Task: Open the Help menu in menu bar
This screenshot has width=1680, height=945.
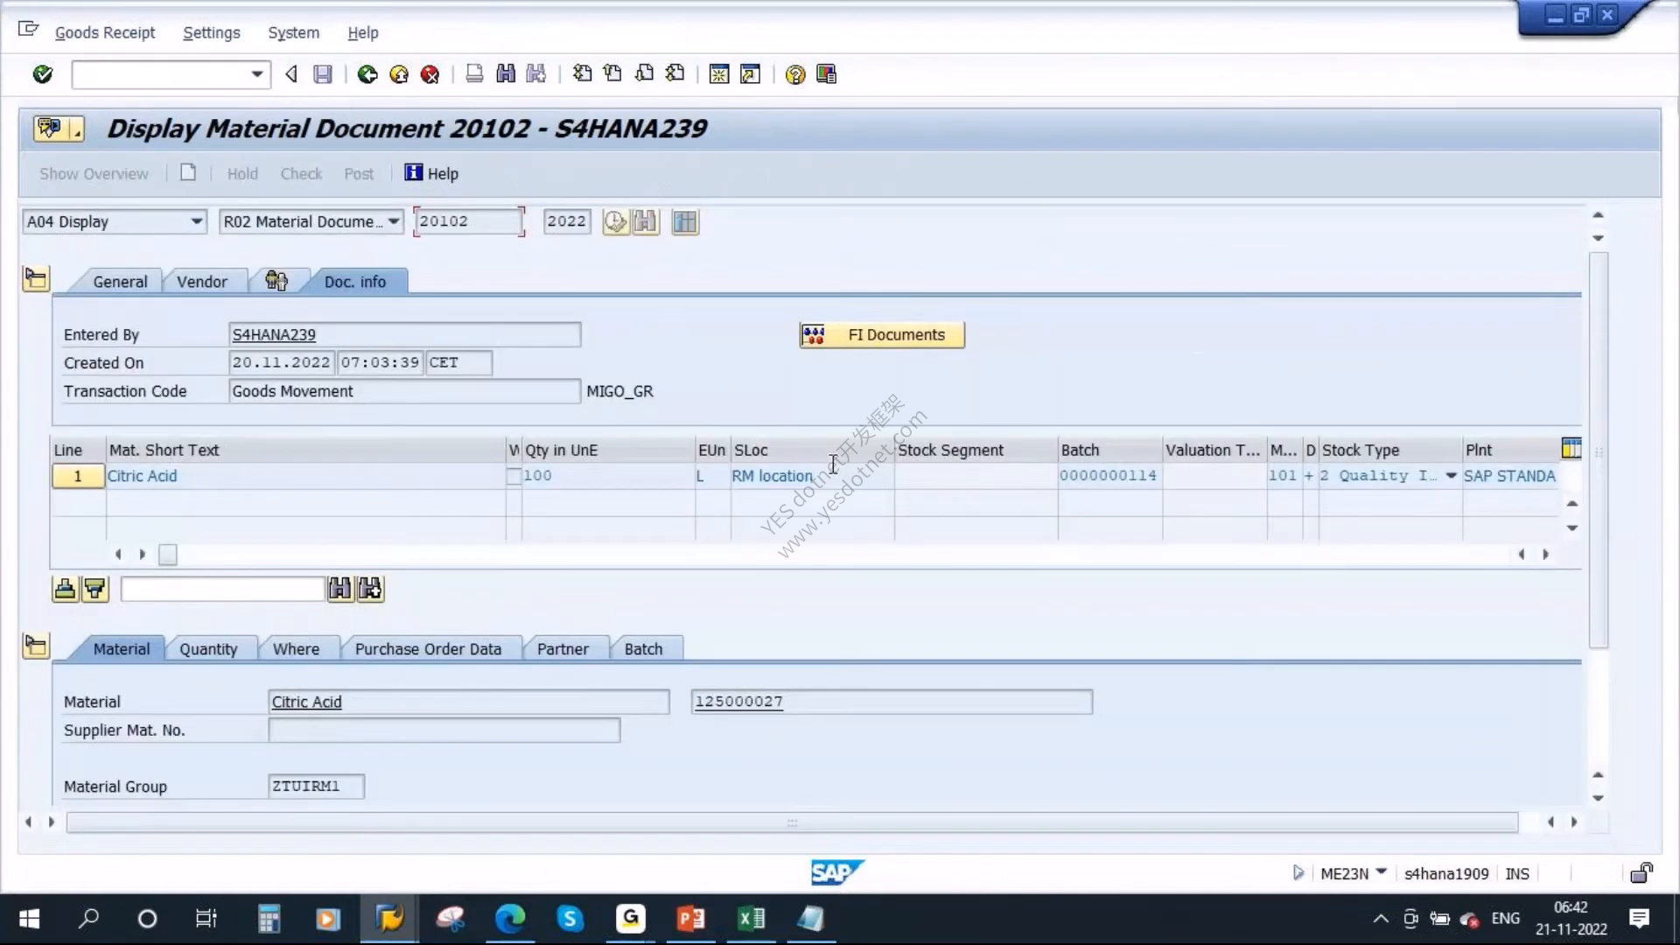Action: tap(363, 32)
